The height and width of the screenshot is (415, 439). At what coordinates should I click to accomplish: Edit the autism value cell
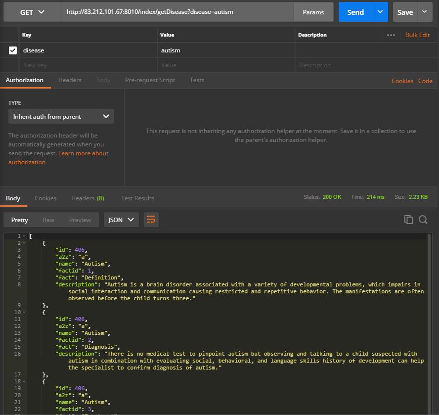[226, 50]
